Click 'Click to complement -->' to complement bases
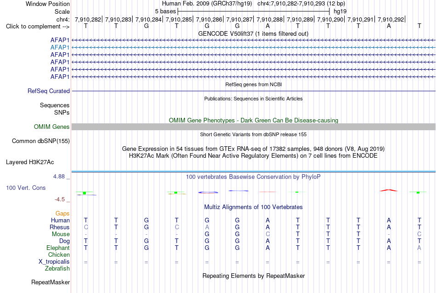Screen dimensions: 436x293 click(38, 27)
